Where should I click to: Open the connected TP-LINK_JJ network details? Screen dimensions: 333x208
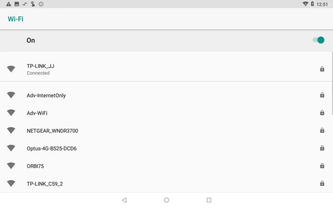[x=40, y=69]
